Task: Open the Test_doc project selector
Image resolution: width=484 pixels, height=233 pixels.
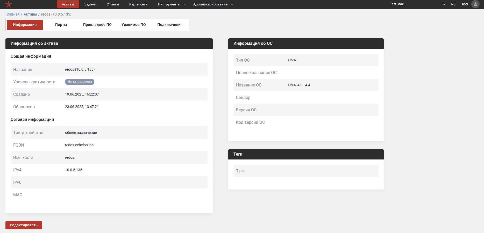Action: click(417, 4)
